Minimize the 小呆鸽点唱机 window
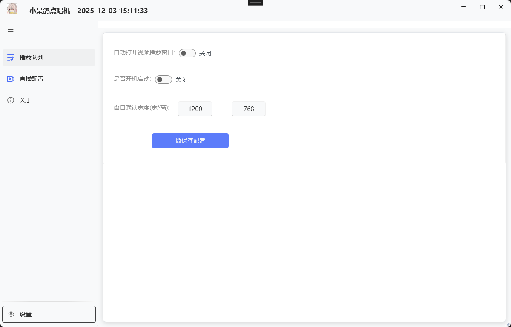Viewport: 511px width, 327px height. point(463,7)
